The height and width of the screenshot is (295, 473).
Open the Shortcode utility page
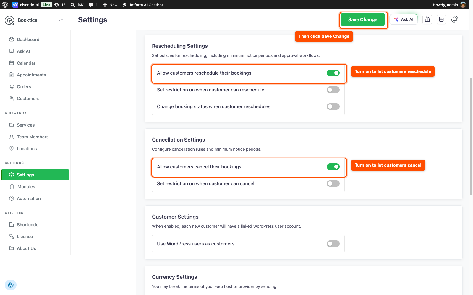point(35,225)
